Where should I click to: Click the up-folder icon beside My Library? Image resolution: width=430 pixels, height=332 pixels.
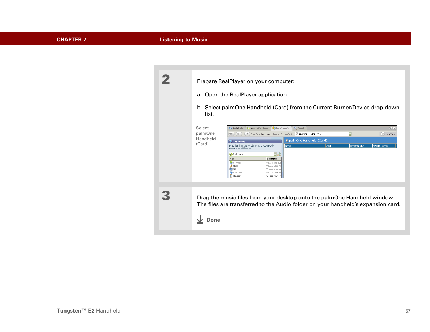point(279,154)
